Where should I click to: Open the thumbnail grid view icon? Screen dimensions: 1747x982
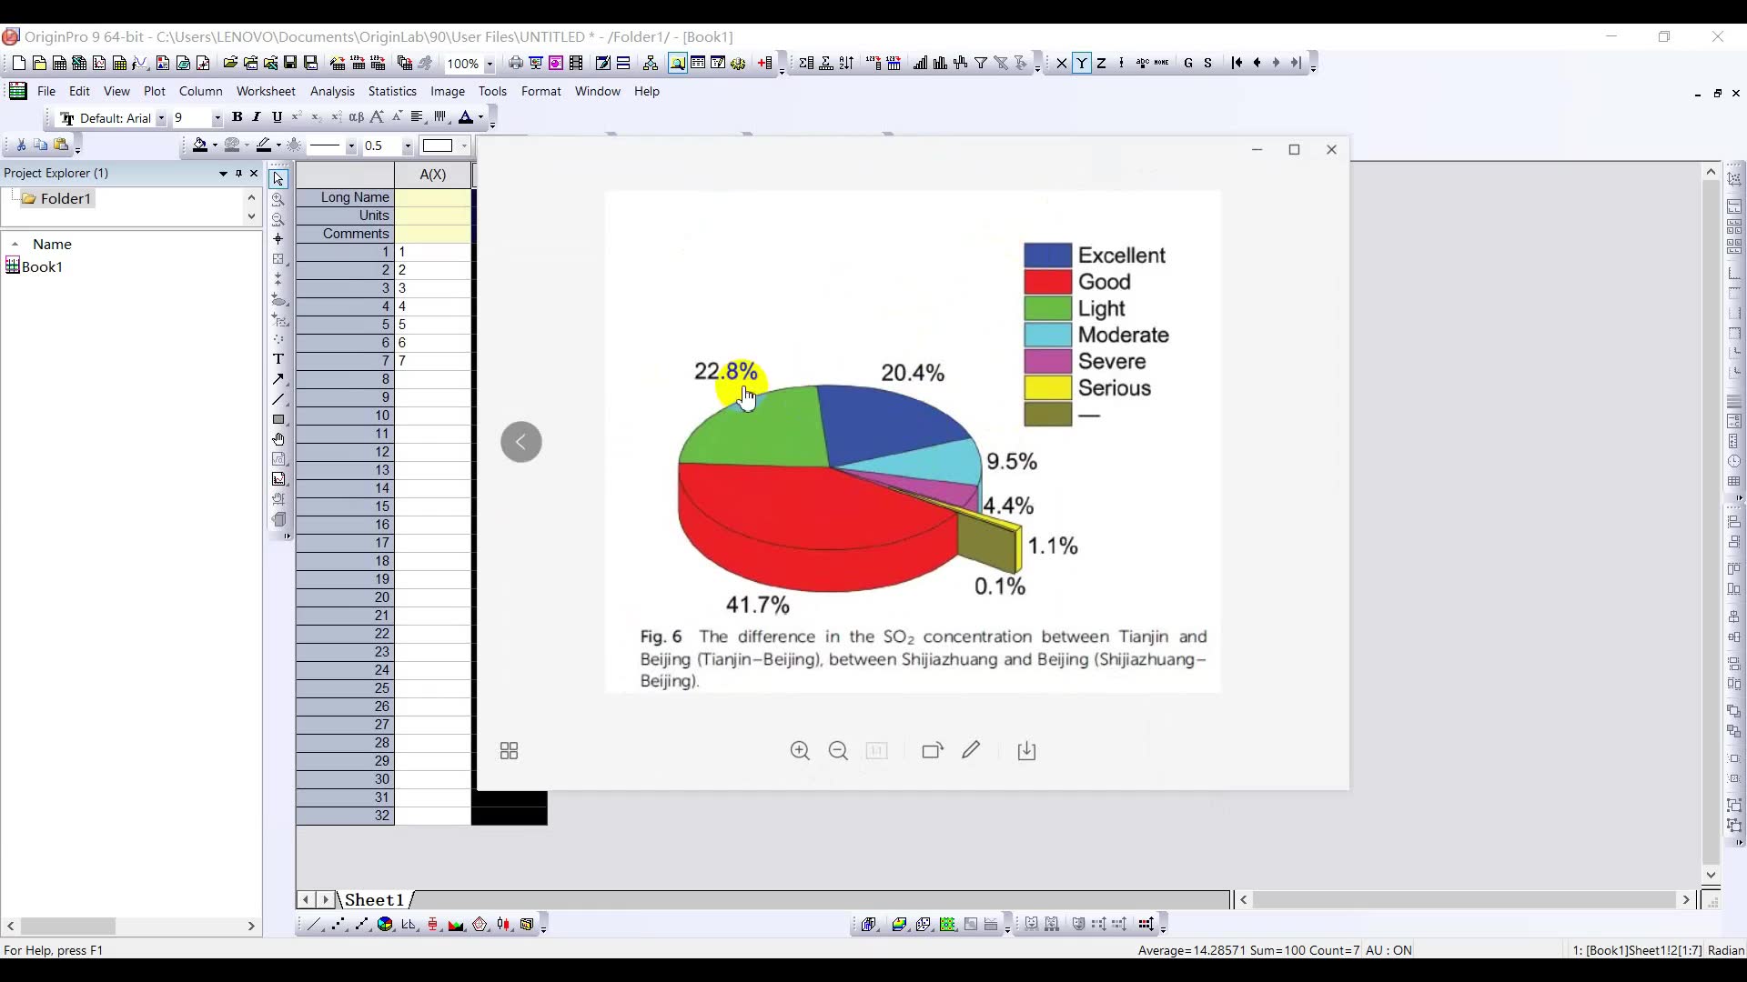click(510, 751)
